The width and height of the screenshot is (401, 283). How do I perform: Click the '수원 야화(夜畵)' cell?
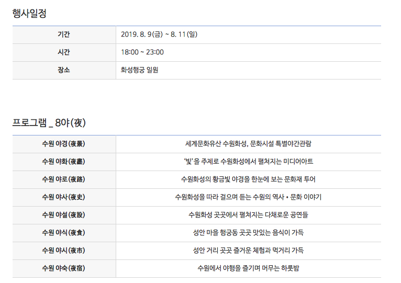click(64, 162)
